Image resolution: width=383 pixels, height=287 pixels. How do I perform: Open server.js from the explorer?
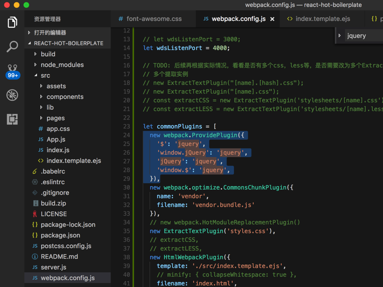point(53,267)
